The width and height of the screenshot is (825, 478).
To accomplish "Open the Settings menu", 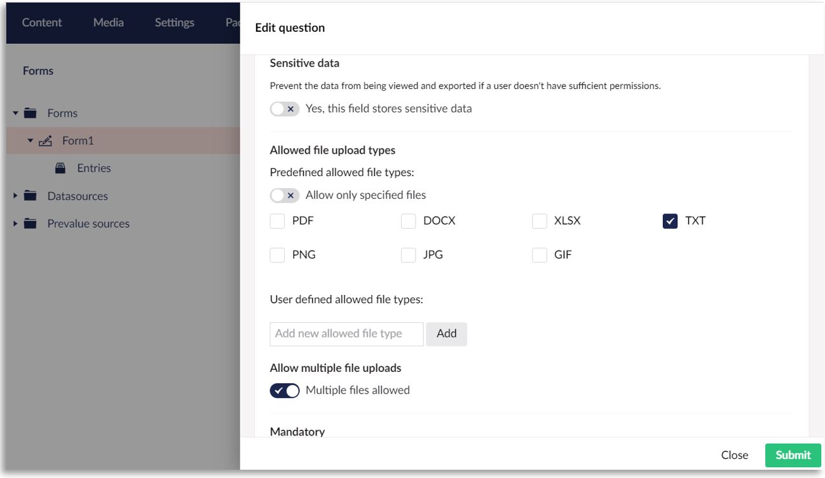I will click(174, 22).
